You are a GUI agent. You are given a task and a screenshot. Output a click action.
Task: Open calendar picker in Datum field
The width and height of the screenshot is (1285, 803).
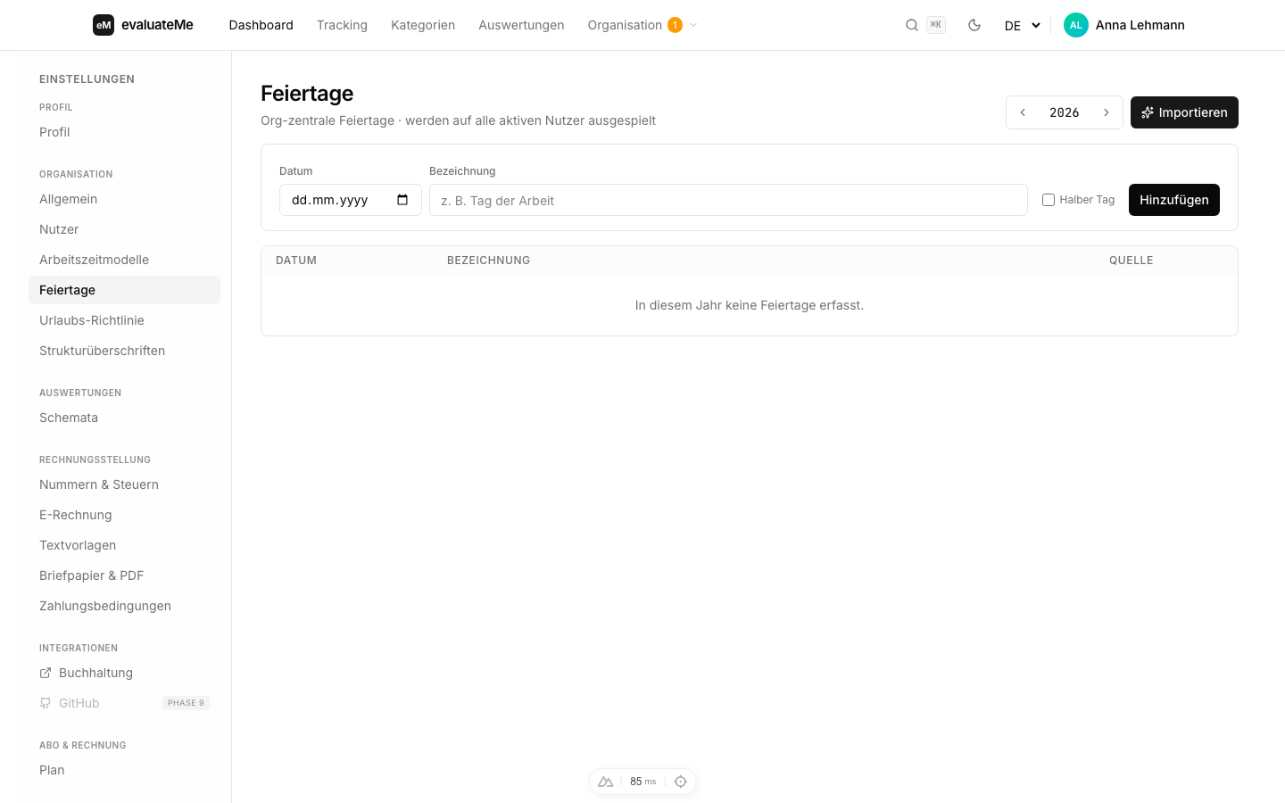click(402, 200)
